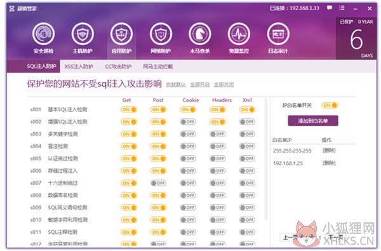Toggle s001 Xml switch
The width and height of the screenshot is (381, 251).
point(247,110)
